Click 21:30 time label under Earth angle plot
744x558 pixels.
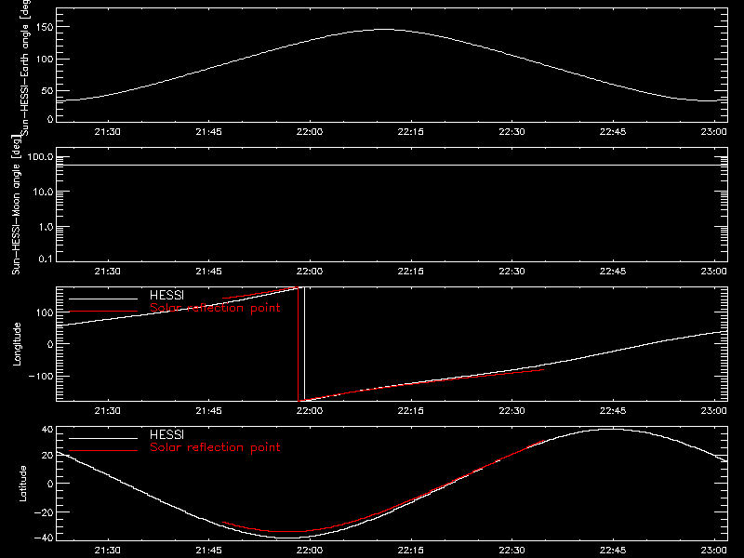(x=108, y=132)
